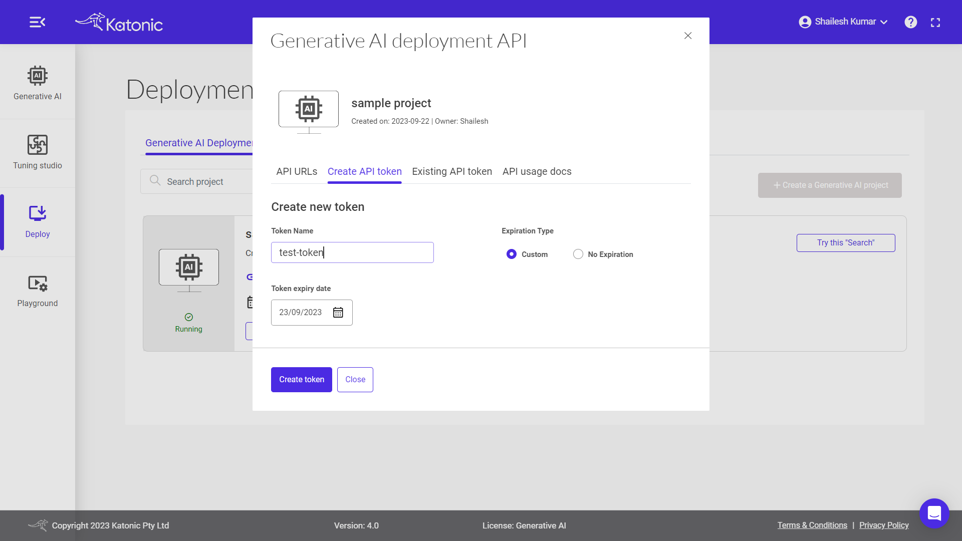Open the Playground section
The height and width of the screenshot is (541, 962).
37,291
